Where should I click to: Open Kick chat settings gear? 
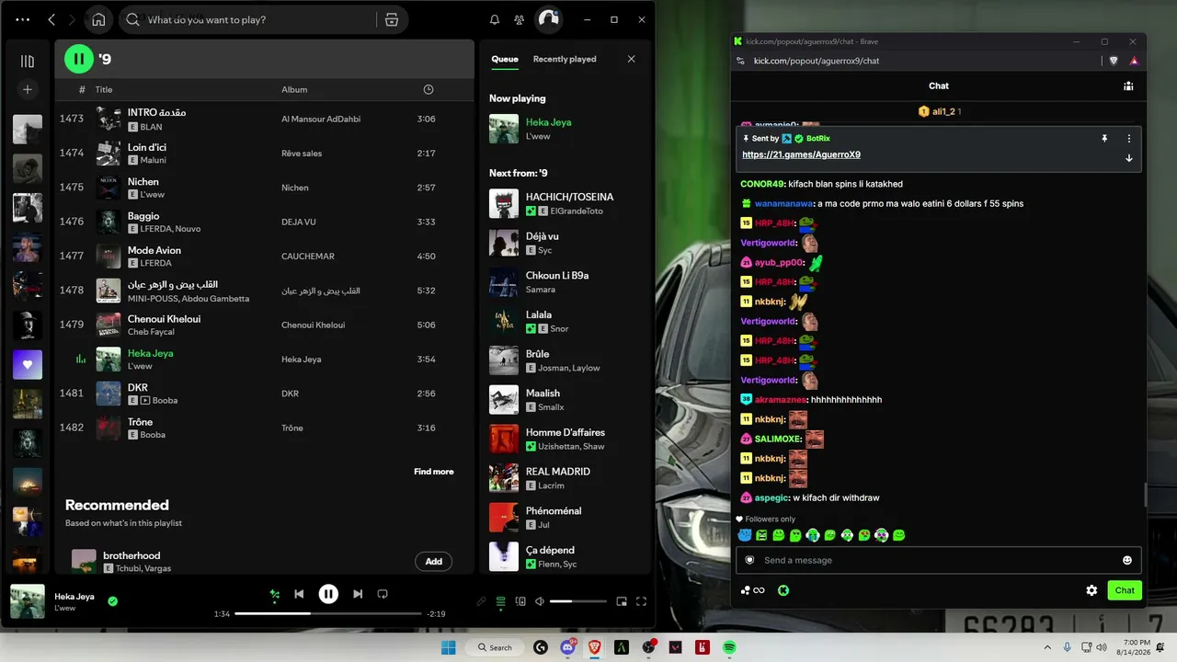[x=1091, y=590]
